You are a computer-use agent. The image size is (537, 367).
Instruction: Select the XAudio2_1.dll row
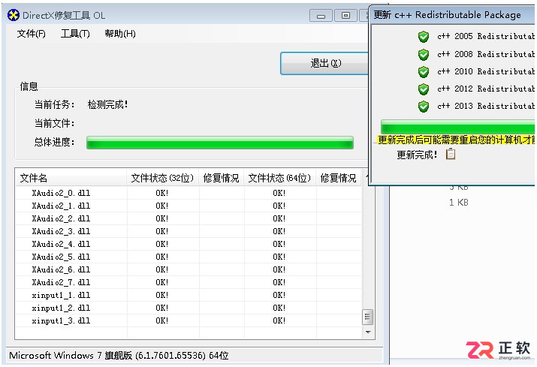189,206
